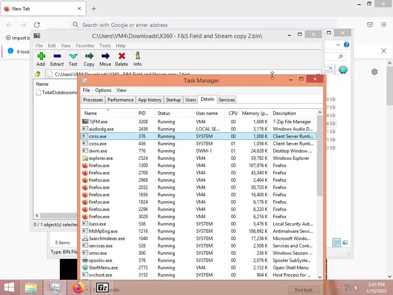Open 7-Zip Tools menu
The height and width of the screenshot is (295, 393).
point(105,46)
